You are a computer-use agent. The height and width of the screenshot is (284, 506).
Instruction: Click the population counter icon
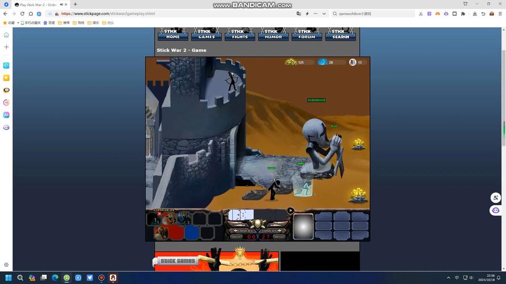[352, 62]
